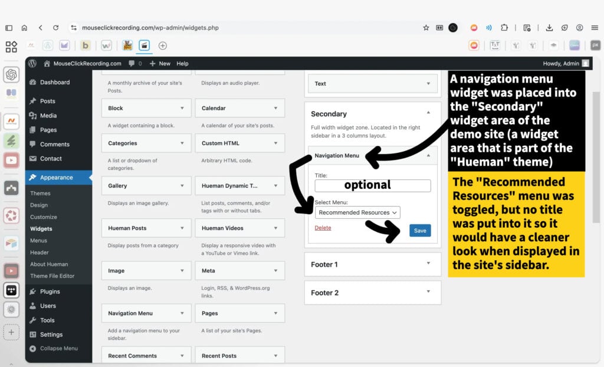This screenshot has height=367, width=604.
Task: Click the browser home icon
Action: pyautogui.click(x=24, y=28)
